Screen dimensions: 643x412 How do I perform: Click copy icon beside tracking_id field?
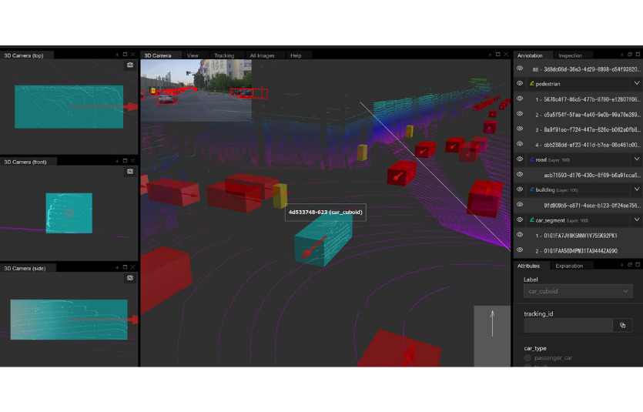[622, 326]
